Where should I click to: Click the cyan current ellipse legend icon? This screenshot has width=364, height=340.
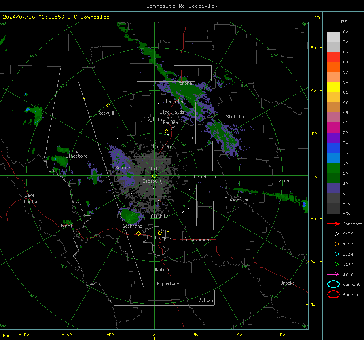[x=333, y=284]
